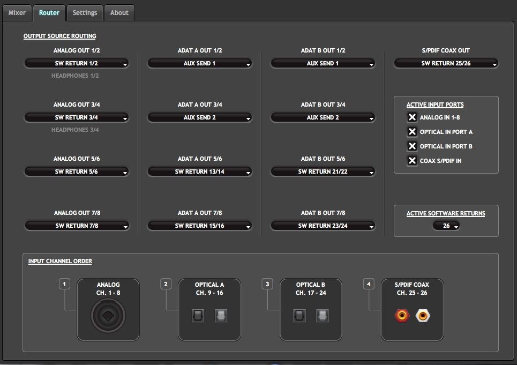The image size is (517, 365).
Task: Click the Analog combo jack connector icon
Action: click(108, 316)
